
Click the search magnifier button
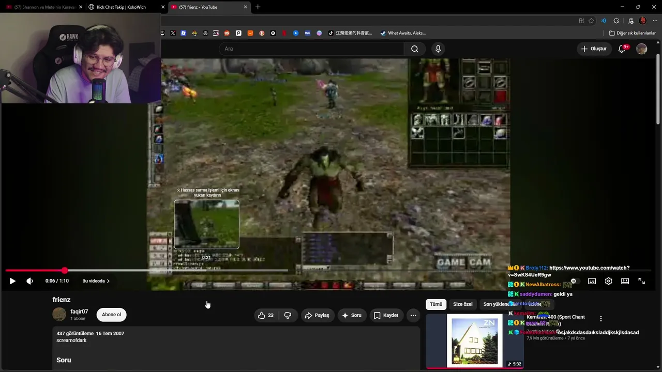point(415,49)
